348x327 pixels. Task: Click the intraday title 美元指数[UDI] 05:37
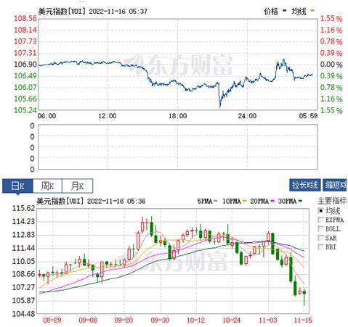(x=93, y=12)
